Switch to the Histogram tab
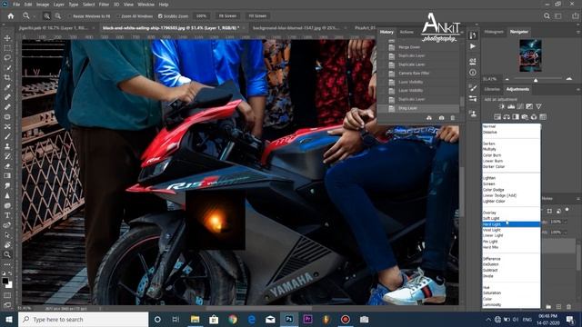 [494, 32]
